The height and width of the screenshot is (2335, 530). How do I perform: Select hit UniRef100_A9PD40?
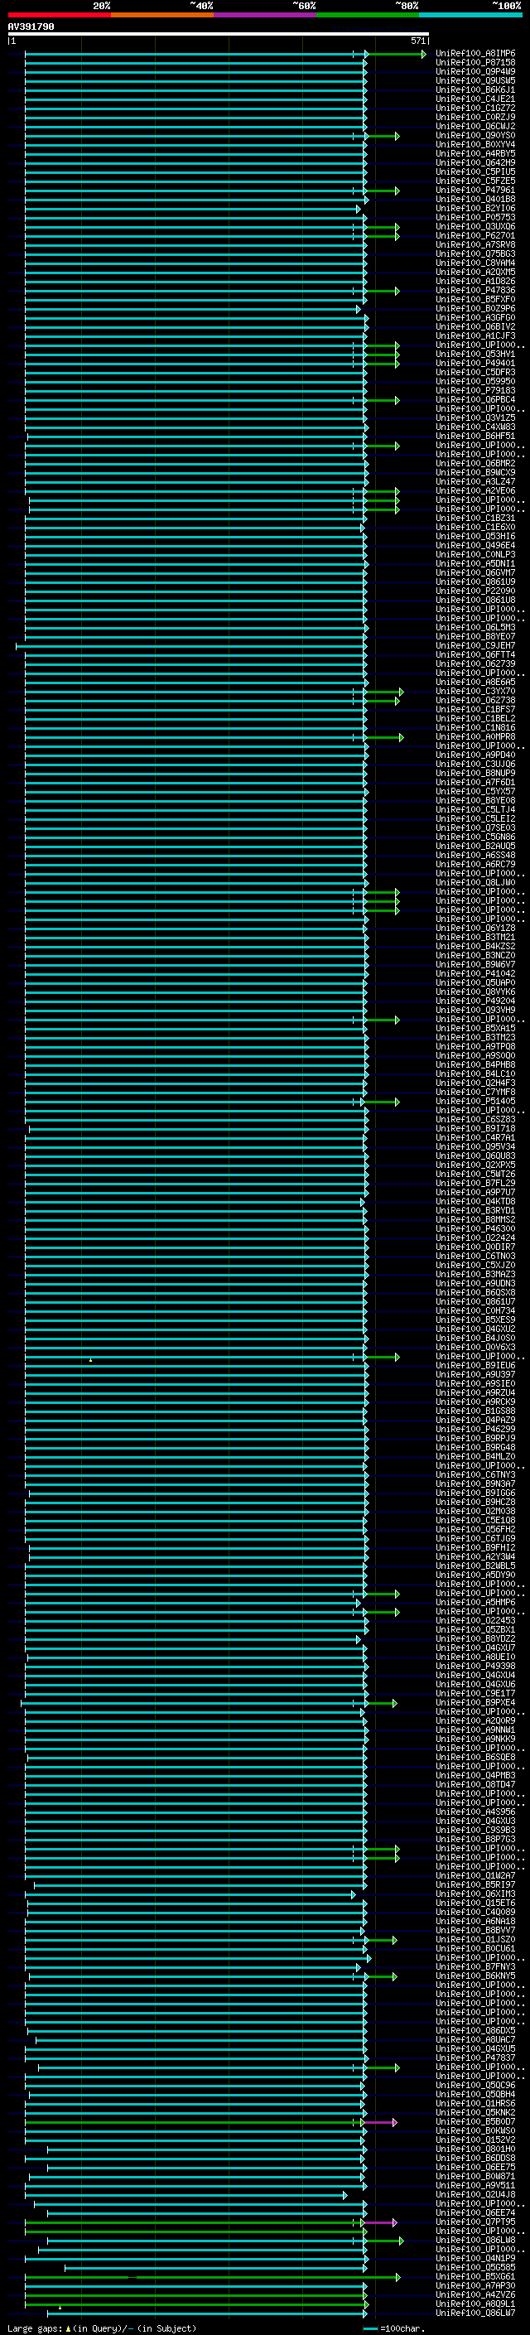click(x=475, y=755)
